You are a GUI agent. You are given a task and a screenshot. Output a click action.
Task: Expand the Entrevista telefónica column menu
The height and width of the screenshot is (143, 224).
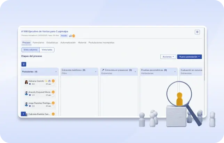click(96, 71)
